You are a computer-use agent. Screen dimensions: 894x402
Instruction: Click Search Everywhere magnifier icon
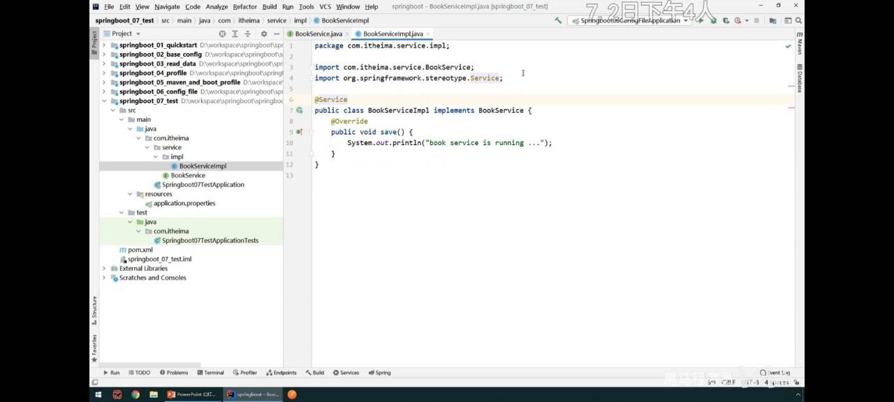(798, 20)
